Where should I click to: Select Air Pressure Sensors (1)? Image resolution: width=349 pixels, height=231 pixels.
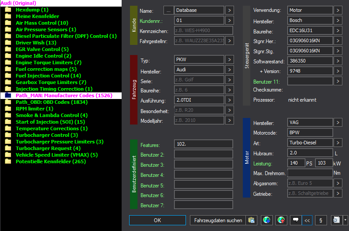point(46,29)
